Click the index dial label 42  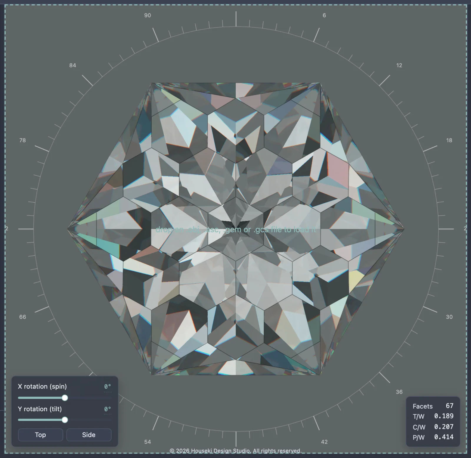[x=324, y=442]
